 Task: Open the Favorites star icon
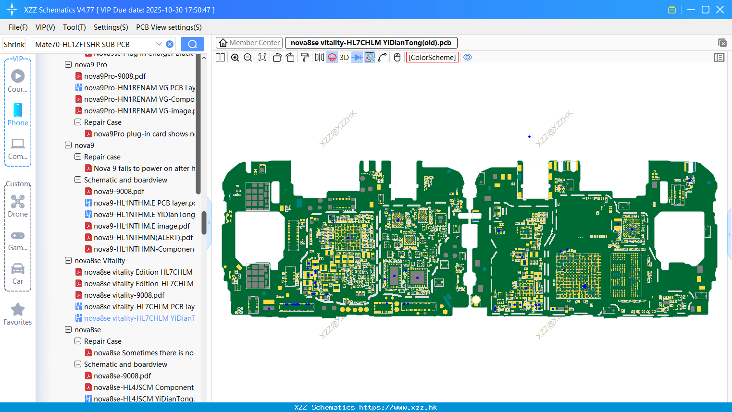tap(18, 314)
